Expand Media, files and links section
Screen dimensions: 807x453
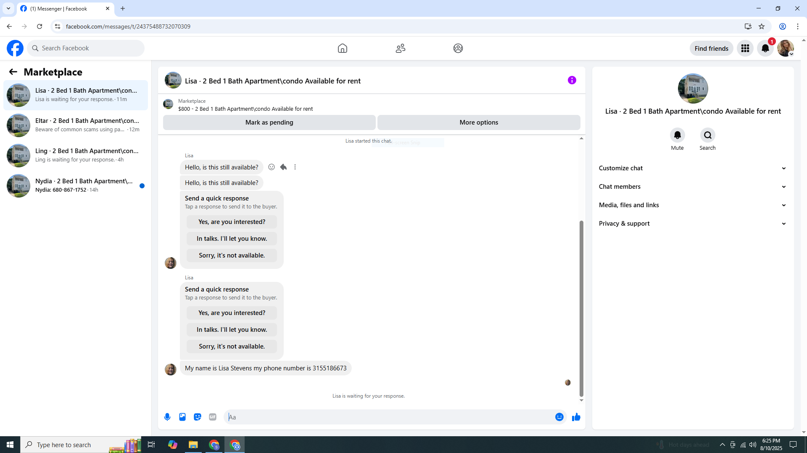tap(692, 205)
